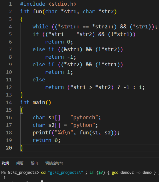Click 'main' in the int main() line
The width and height of the screenshot is (159, 182).
tap(39, 103)
